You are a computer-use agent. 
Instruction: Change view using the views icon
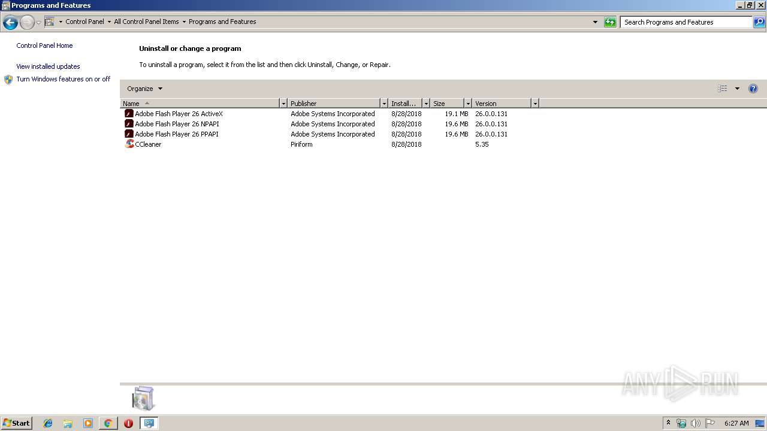pyautogui.click(x=723, y=89)
